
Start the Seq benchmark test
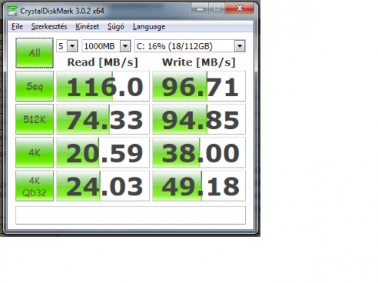coord(35,86)
